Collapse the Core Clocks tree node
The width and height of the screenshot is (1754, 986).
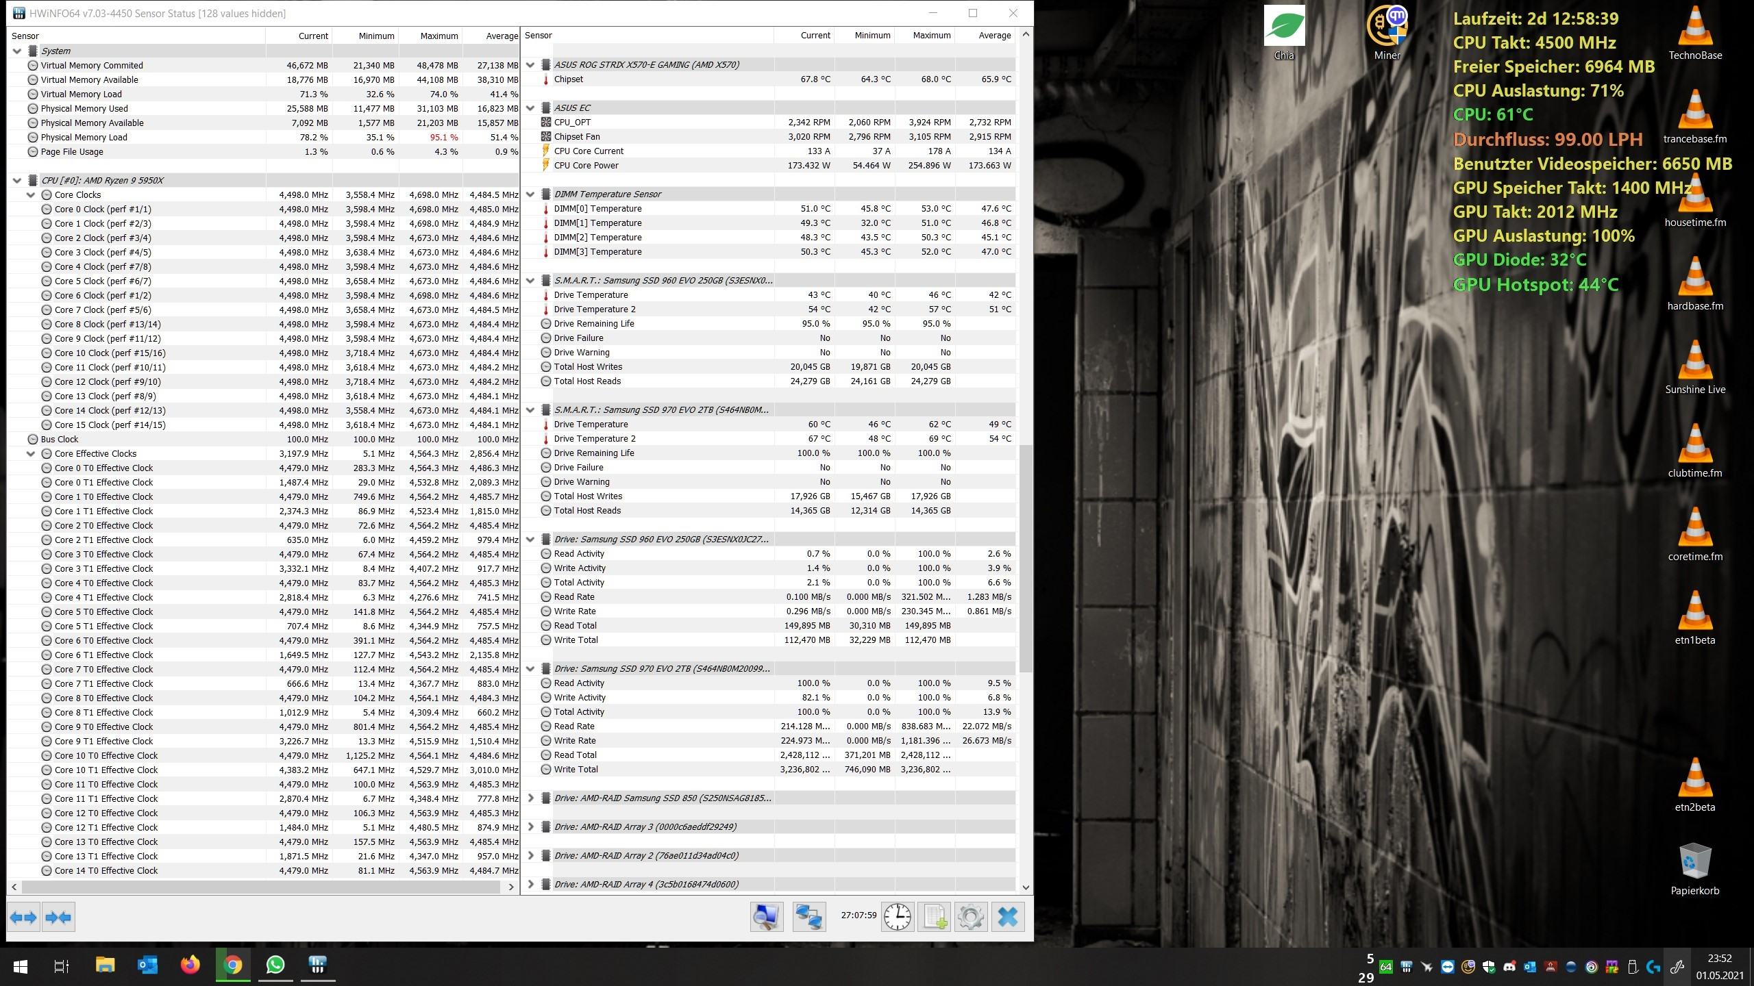31,195
